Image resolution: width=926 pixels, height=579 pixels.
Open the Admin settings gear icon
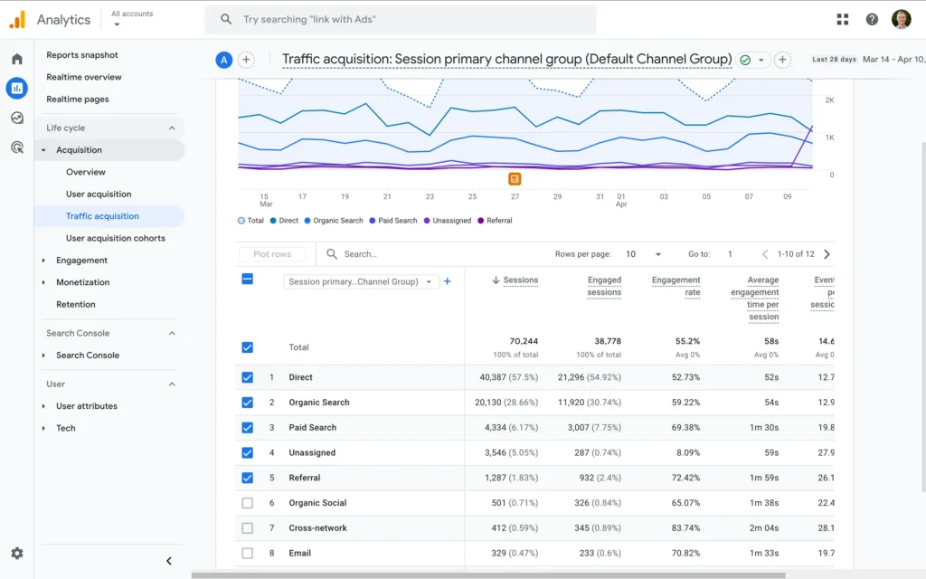tap(17, 554)
